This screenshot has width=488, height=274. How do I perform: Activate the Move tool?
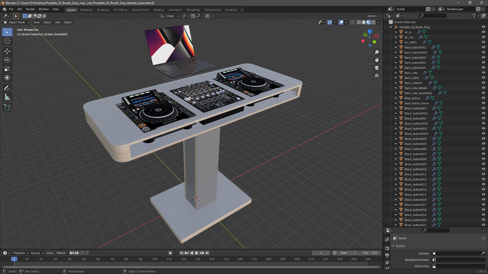tap(7, 51)
